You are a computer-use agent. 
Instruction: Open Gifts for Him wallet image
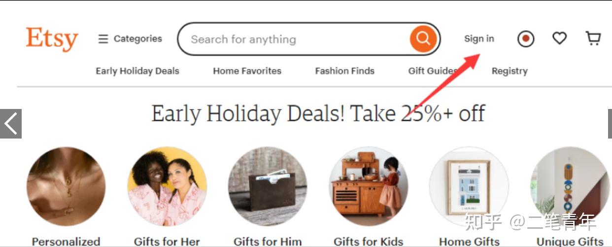[268, 186]
